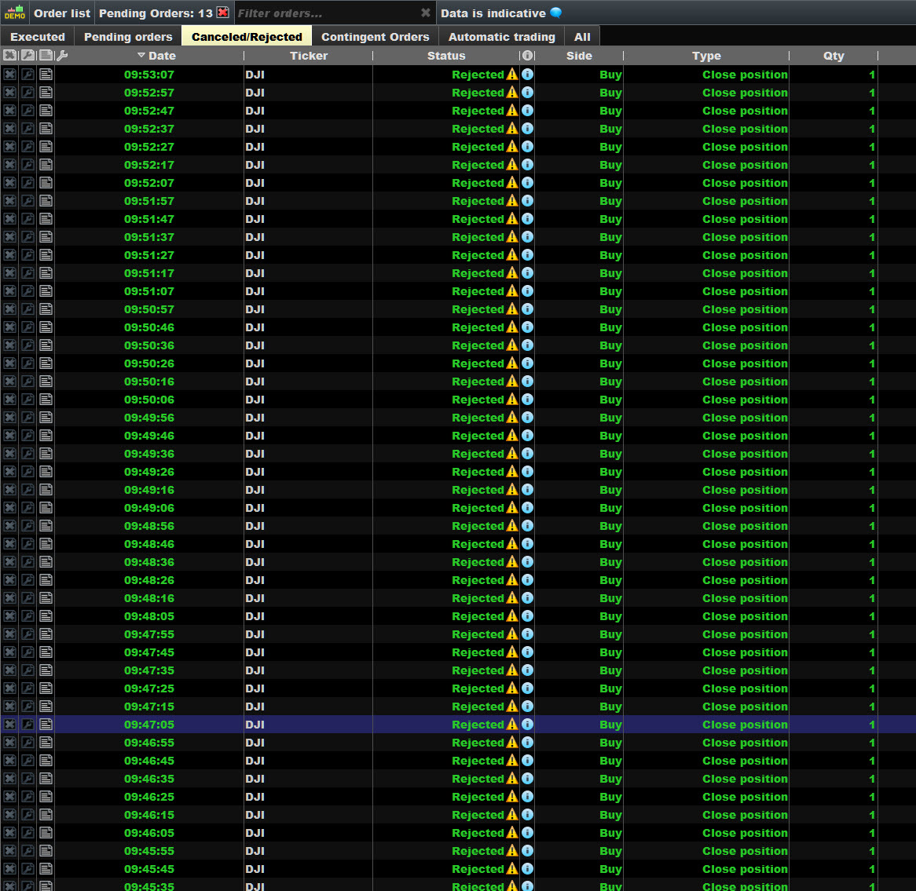Click Rejected status in 09:50:06 row
Viewport: 916px width, 891px height.
tap(478, 400)
